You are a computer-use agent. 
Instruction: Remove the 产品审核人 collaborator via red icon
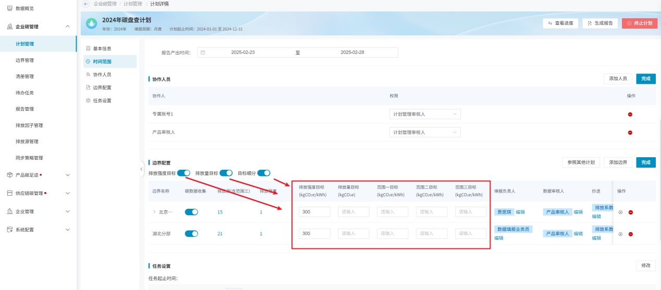click(x=630, y=132)
